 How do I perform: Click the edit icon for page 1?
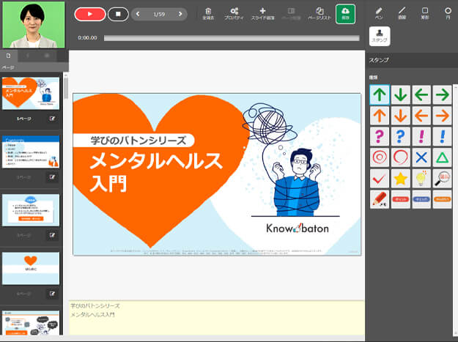click(x=52, y=118)
